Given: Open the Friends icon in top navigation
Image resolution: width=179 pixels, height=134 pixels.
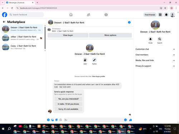Looking at the screenshot, I should click(88, 15).
